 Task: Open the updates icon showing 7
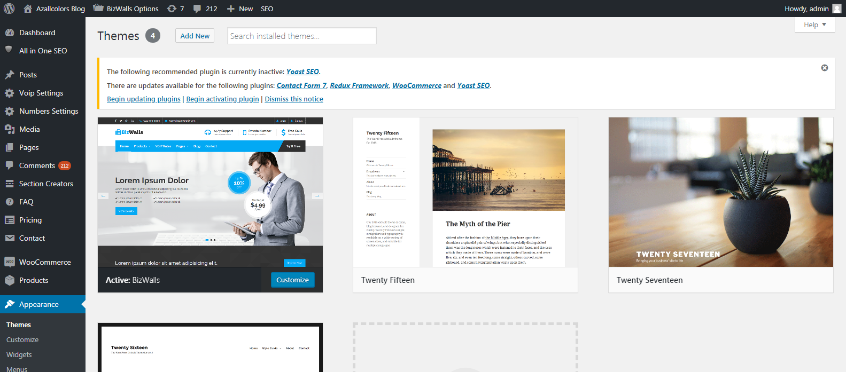tap(172, 9)
